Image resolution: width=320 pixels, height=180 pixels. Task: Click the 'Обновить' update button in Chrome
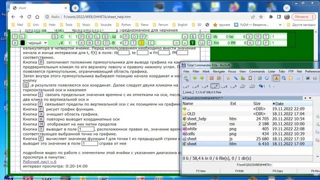click(303, 16)
